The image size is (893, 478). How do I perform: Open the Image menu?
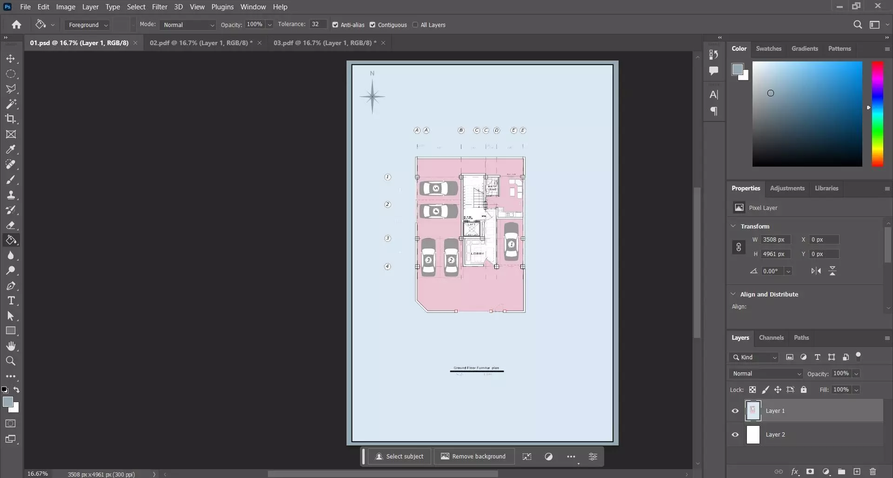pos(66,7)
